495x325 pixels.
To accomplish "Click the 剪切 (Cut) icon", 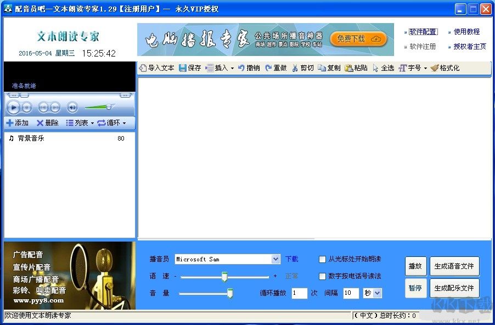I will pos(302,68).
